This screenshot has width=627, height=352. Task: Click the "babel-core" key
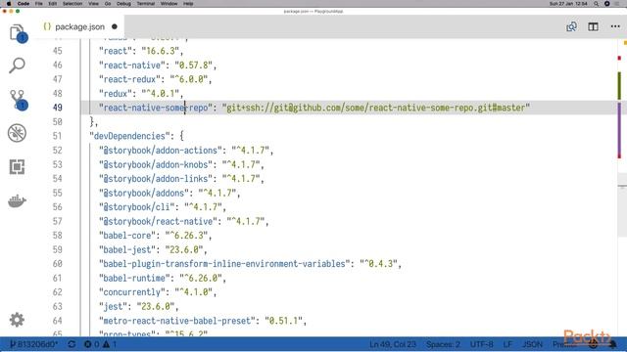pos(127,236)
